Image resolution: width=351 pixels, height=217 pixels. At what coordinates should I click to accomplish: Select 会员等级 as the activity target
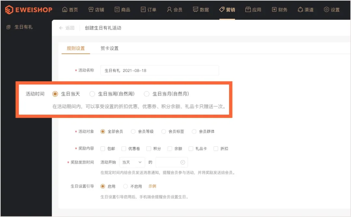[133, 131]
